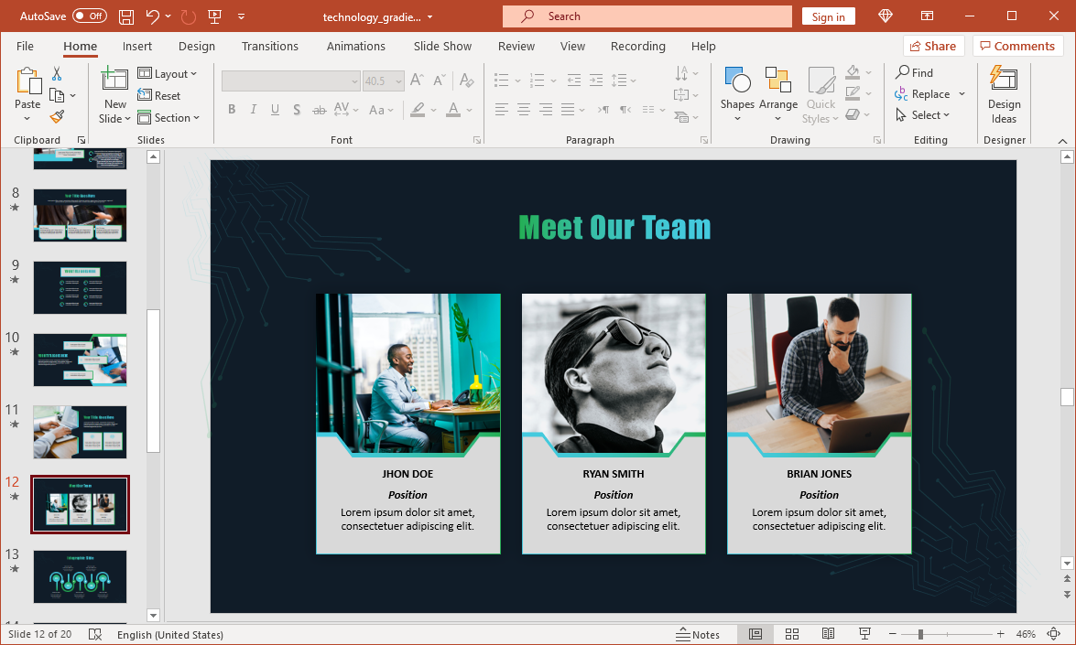This screenshot has height=645, width=1076.
Task: Expand the Layout dropdown
Action: click(168, 74)
